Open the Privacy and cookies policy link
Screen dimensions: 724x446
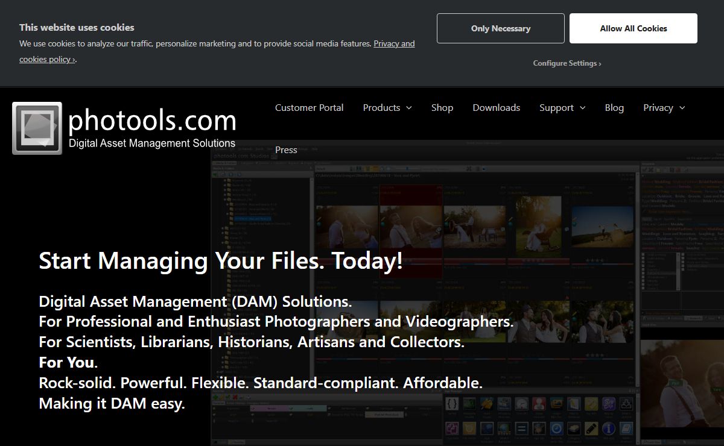point(394,43)
